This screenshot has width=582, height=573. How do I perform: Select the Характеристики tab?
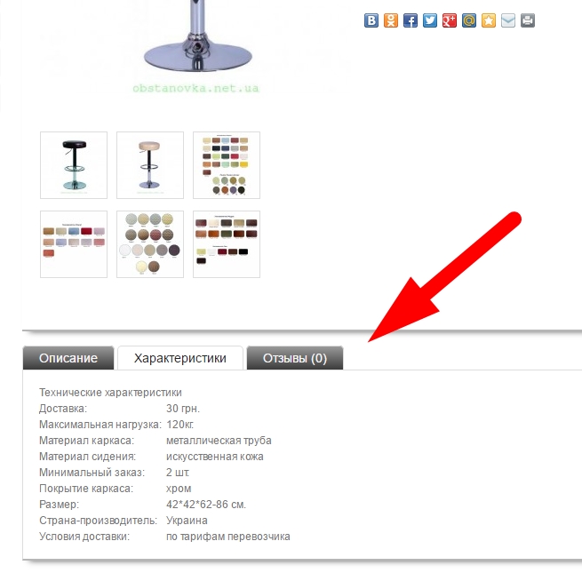click(x=180, y=358)
